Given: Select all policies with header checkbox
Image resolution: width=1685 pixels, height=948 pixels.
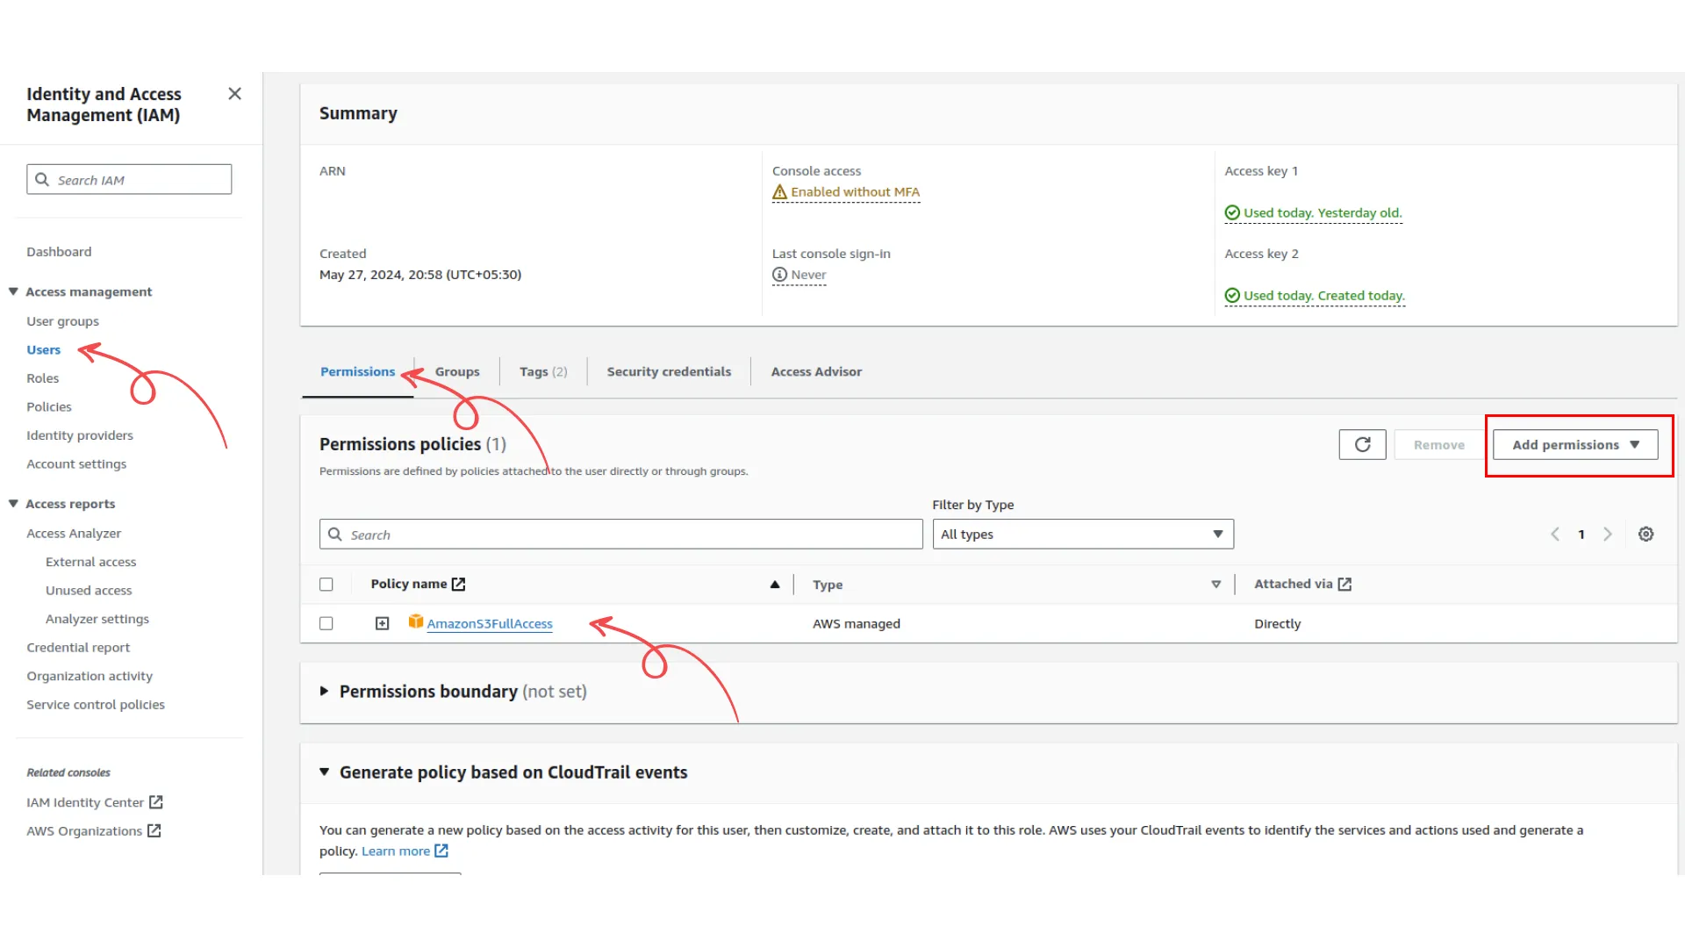Looking at the screenshot, I should point(326,585).
